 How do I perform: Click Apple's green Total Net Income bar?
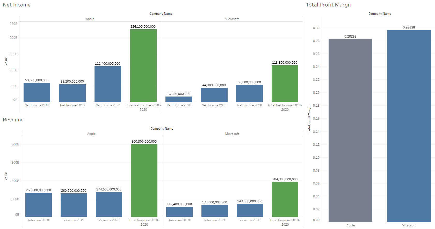point(143,65)
